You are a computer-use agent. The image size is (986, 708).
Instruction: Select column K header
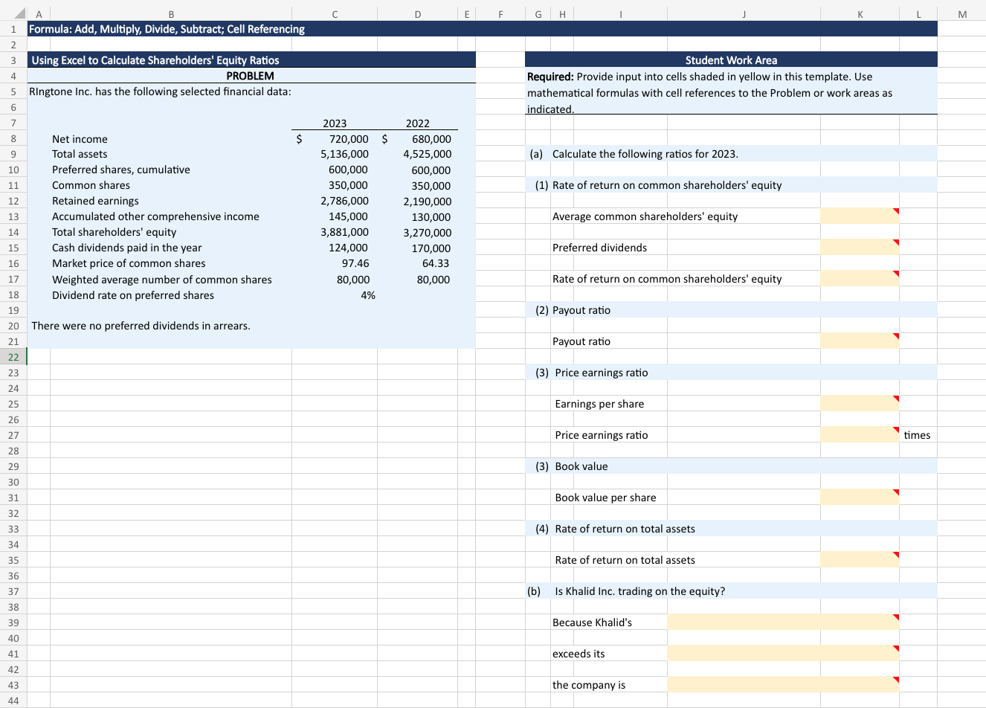(x=860, y=13)
